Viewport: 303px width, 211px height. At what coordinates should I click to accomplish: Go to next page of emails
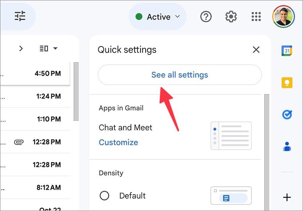tap(21, 48)
